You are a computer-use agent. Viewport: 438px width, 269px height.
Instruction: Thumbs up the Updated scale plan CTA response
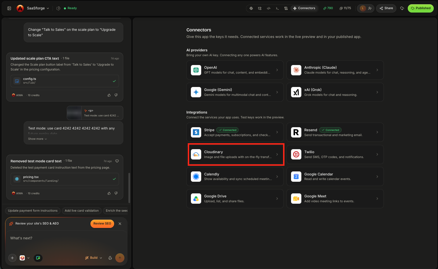tap(109, 95)
